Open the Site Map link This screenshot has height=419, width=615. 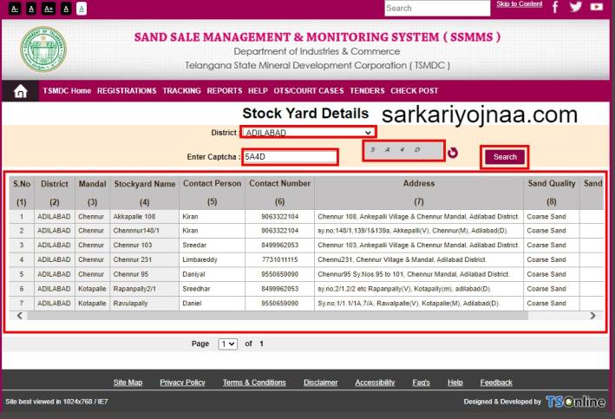[x=128, y=383]
